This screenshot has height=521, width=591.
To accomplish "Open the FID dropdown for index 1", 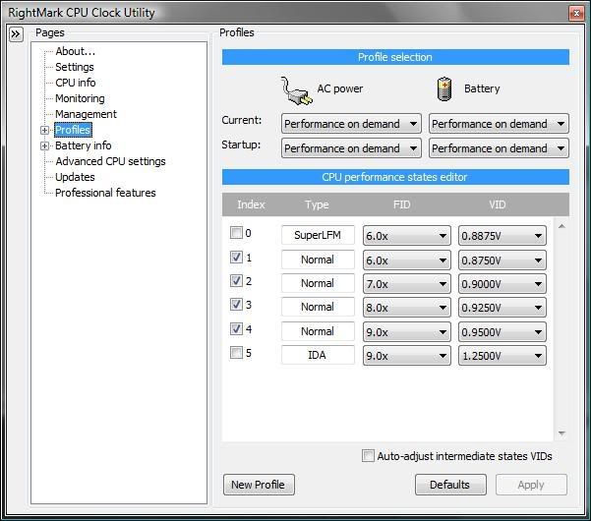I will 407,260.
